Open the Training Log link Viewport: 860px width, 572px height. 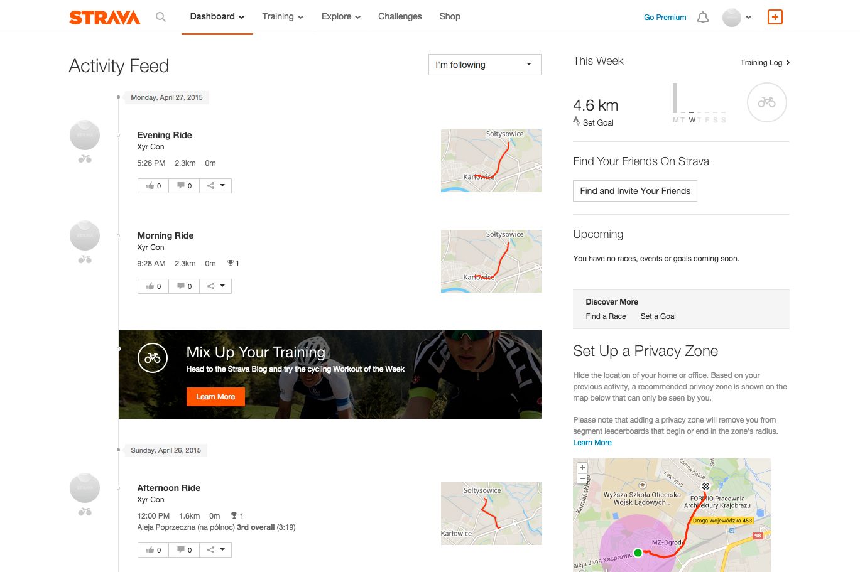coord(765,63)
